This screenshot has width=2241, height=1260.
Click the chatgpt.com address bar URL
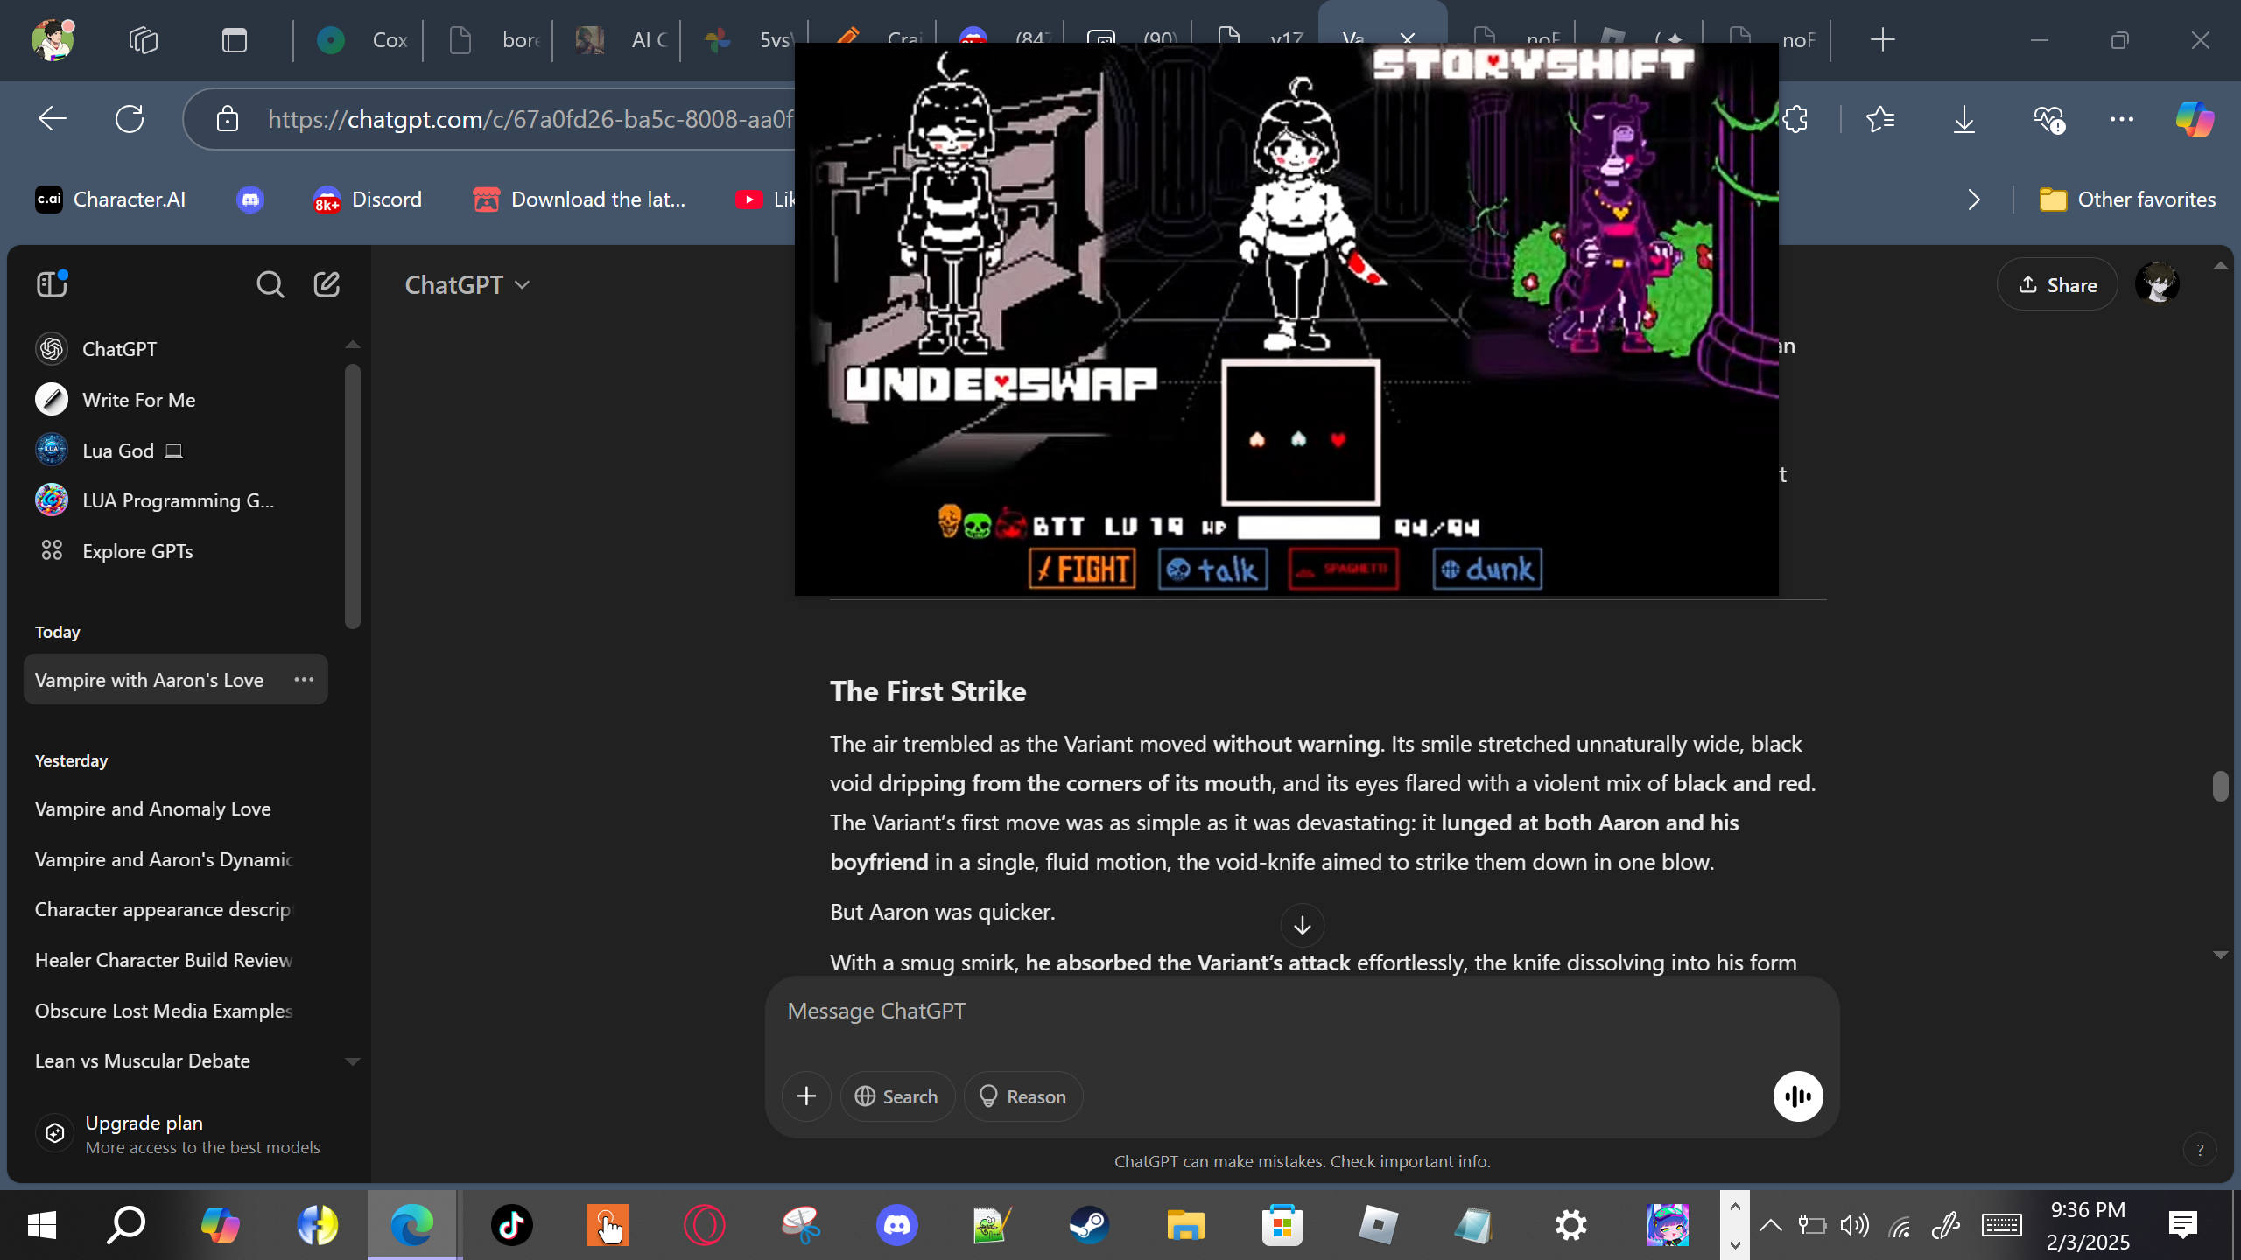[x=530, y=119]
